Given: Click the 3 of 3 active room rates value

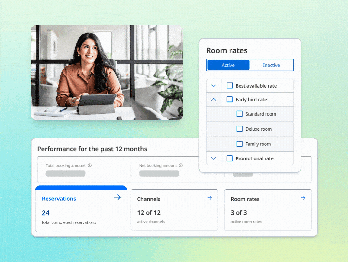Looking at the screenshot, I should point(239,213).
